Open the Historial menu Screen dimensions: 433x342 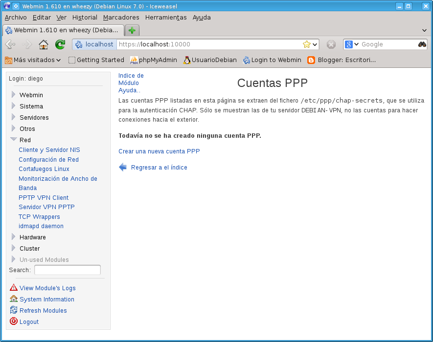point(85,18)
